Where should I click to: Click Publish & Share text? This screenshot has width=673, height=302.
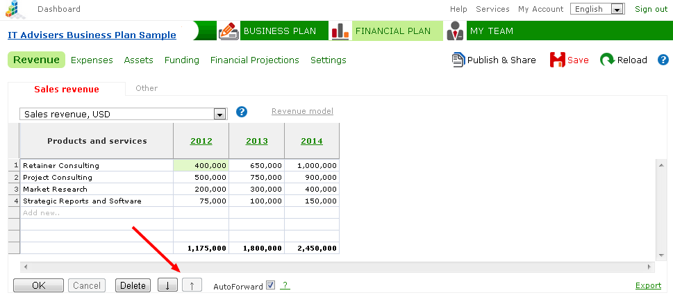tap(501, 60)
